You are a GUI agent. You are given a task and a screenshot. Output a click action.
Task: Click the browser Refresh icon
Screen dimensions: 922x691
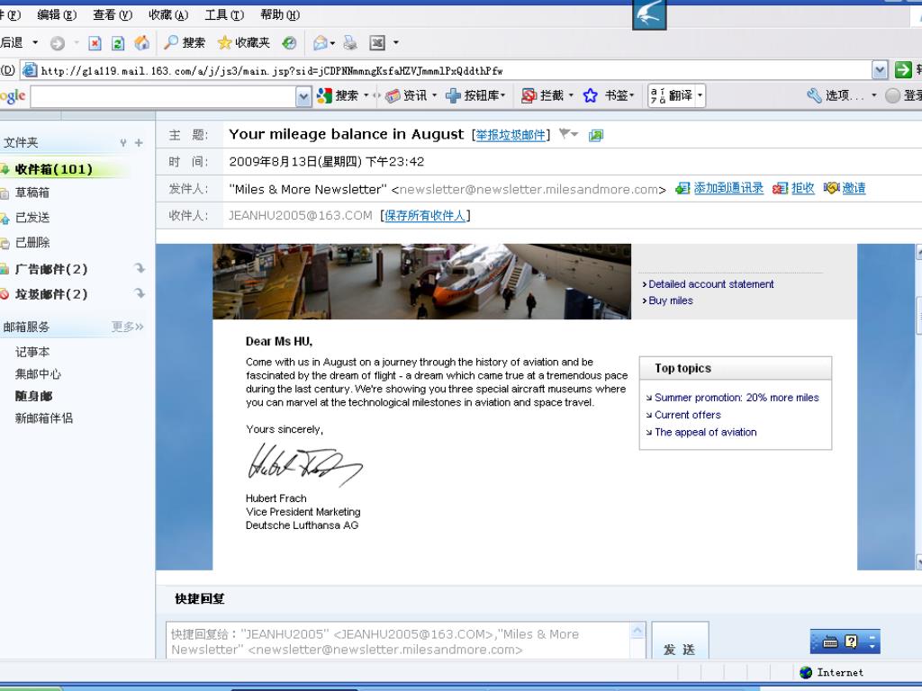click(118, 43)
